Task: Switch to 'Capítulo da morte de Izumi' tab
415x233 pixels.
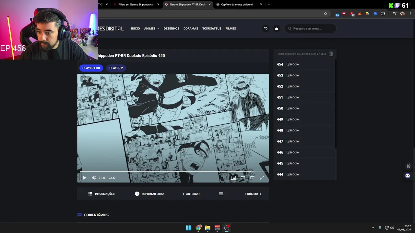Action: [x=237, y=5]
